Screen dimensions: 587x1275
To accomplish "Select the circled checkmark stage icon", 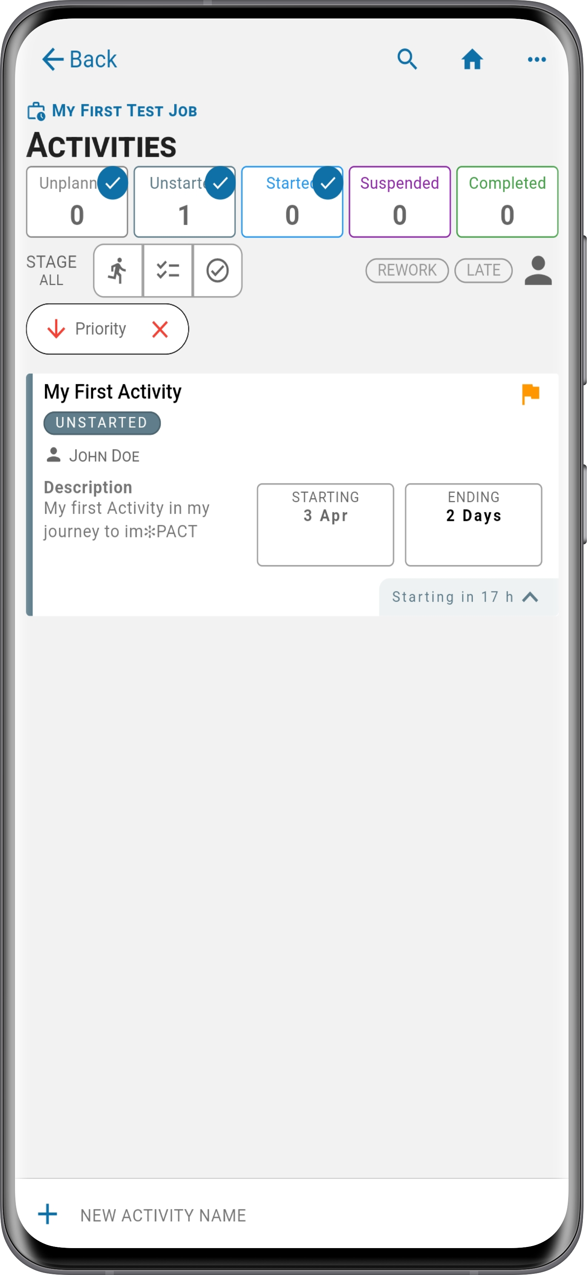I will [x=217, y=270].
